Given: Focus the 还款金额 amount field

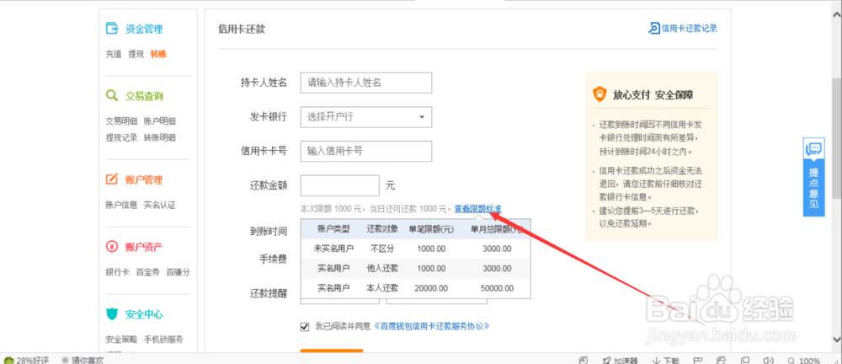Looking at the screenshot, I should click(x=340, y=185).
